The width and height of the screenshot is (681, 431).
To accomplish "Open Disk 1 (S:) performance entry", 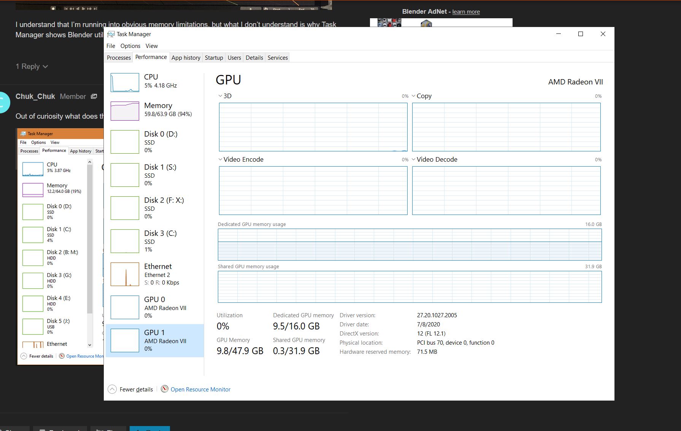I will point(155,175).
